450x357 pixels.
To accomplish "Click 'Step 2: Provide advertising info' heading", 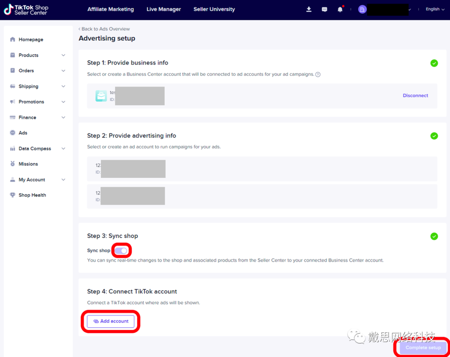I will coord(131,136).
